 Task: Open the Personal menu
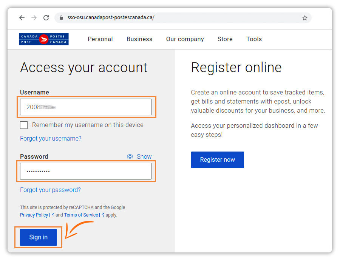coord(100,39)
